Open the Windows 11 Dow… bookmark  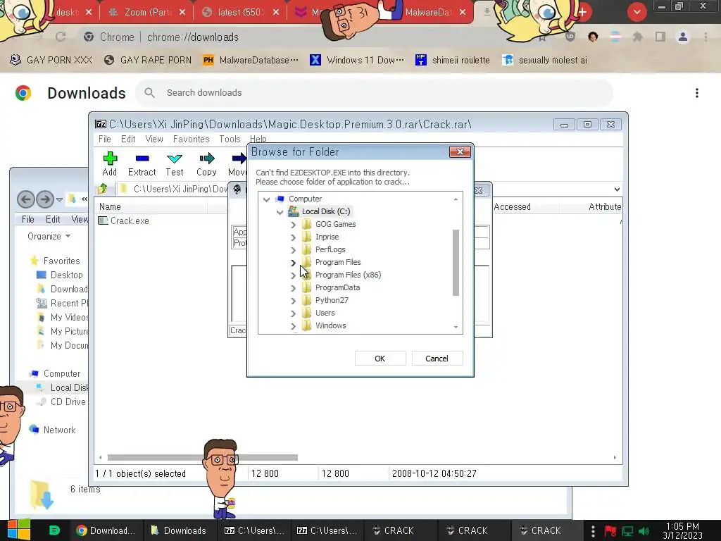[357, 60]
